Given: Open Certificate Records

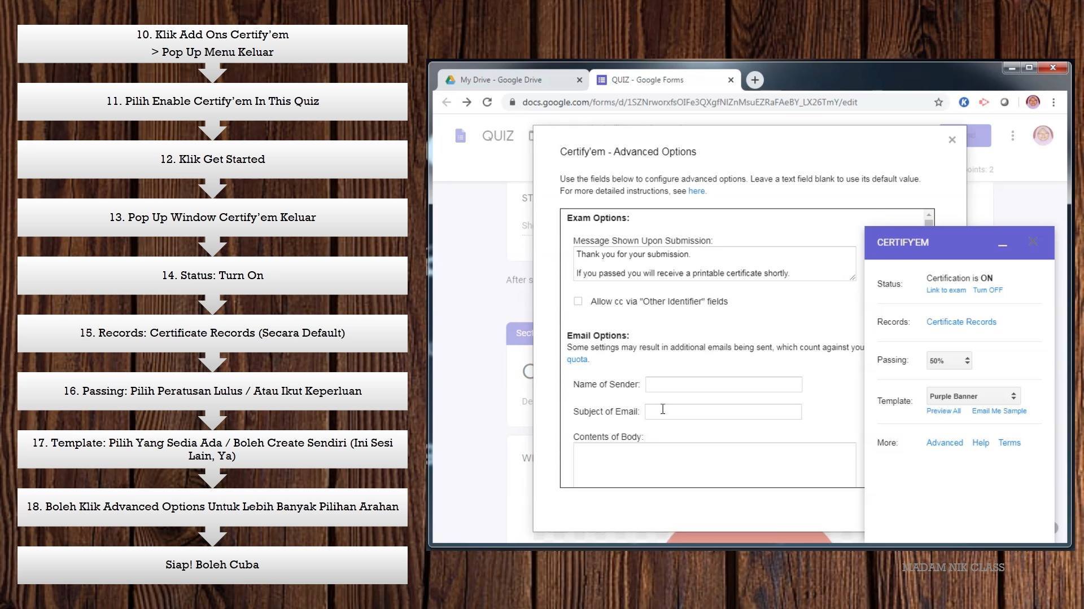Looking at the screenshot, I should (x=961, y=322).
